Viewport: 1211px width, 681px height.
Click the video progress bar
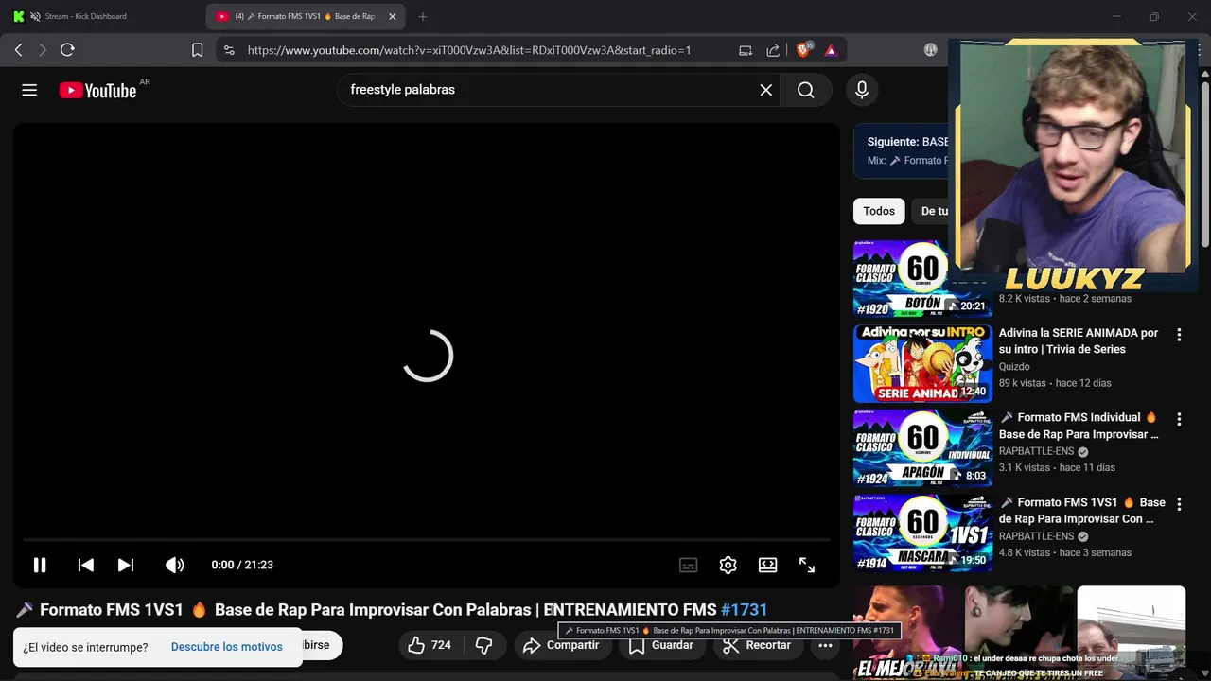coord(427,540)
